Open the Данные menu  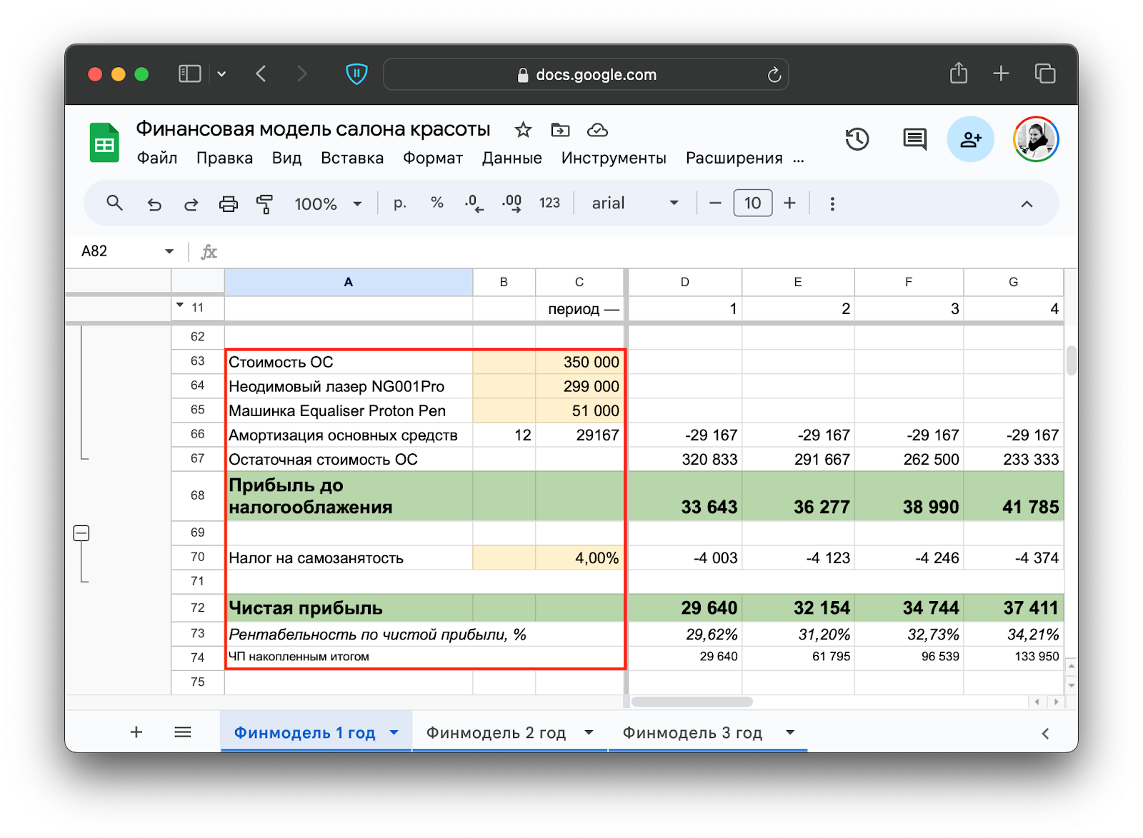point(511,158)
